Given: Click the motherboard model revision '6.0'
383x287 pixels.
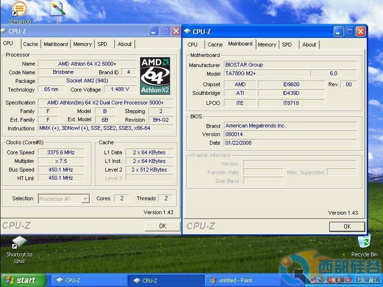Looking at the screenshot, I should click(334, 73).
